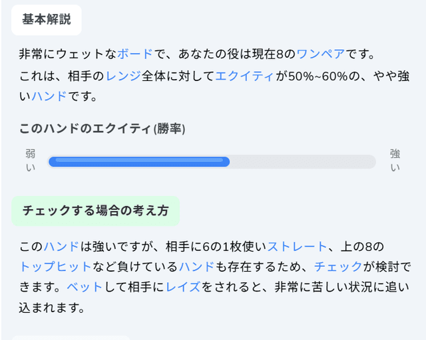
Task: Click the 弱い label left of the bar
Action: [31, 161]
